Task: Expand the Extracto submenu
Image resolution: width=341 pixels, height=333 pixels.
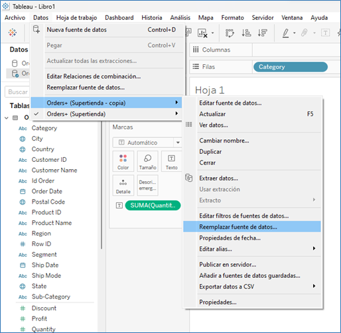Action: [x=314, y=200]
